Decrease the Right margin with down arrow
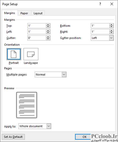This screenshot has height=142, width=118. 112,33
